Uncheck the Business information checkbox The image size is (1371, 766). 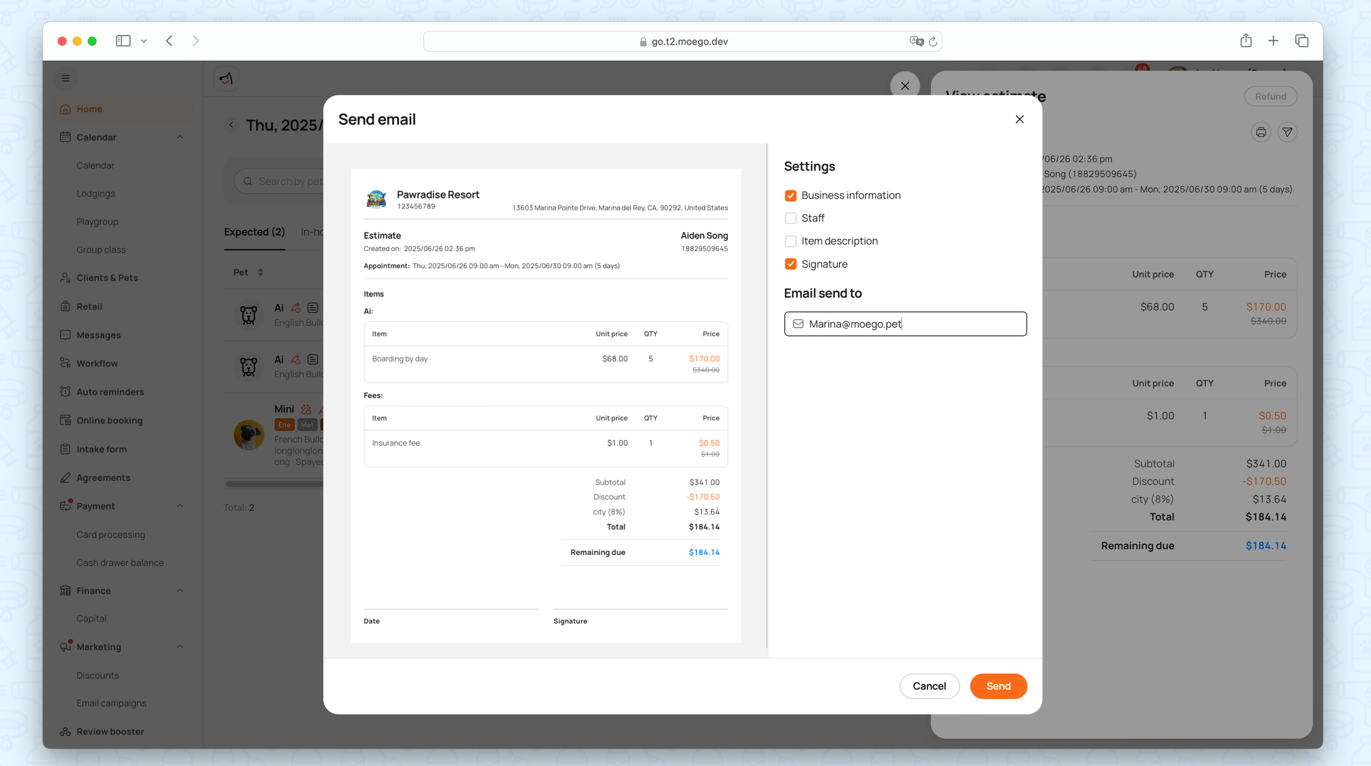(790, 196)
